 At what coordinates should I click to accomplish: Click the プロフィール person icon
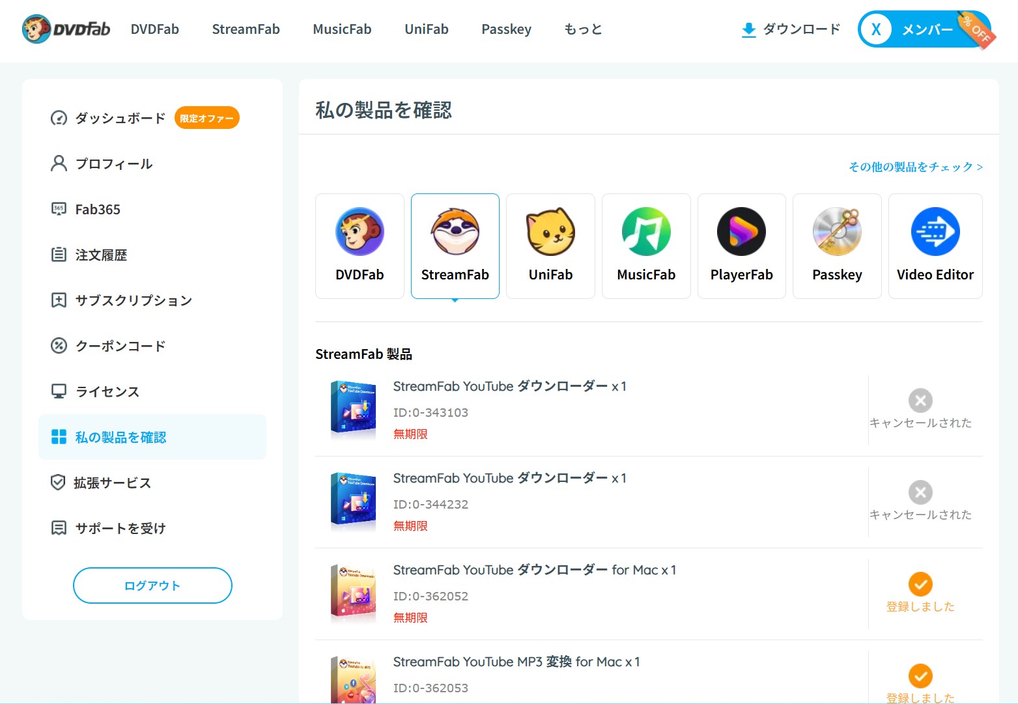click(x=59, y=163)
